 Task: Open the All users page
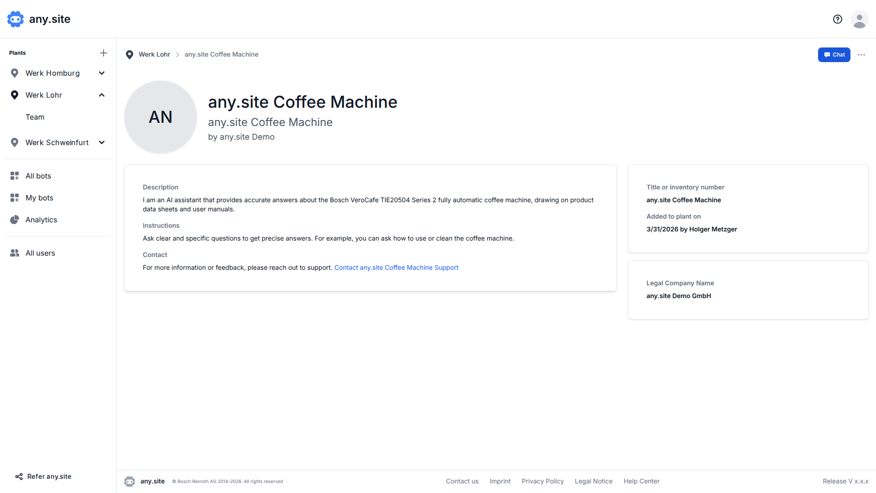pyautogui.click(x=40, y=253)
